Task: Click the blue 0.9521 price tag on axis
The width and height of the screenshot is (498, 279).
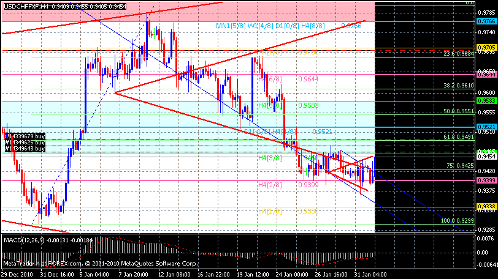Action: click(486, 127)
